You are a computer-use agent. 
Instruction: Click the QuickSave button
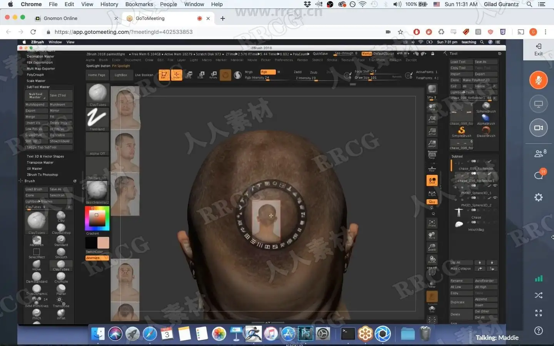tap(320, 54)
